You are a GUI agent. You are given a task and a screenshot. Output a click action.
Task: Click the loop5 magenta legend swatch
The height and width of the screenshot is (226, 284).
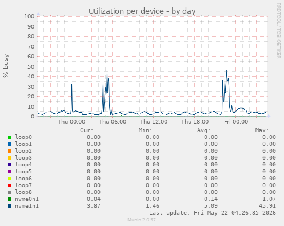[x=10, y=172]
